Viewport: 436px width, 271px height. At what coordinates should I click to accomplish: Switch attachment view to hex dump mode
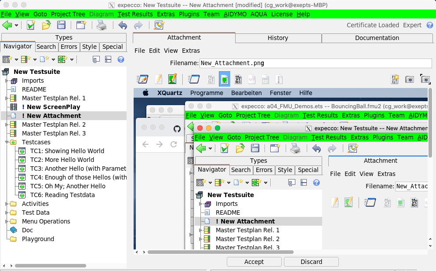238,79
